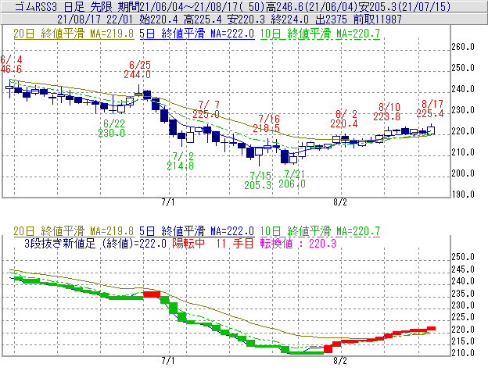Viewport: 488px width, 371px height.
Task: Click the 安220.3 low price in header
Action: click(246, 20)
